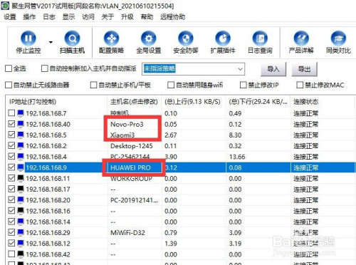Sort by (总)上行 column header
356x265 pixels.
pyautogui.click(x=194, y=102)
